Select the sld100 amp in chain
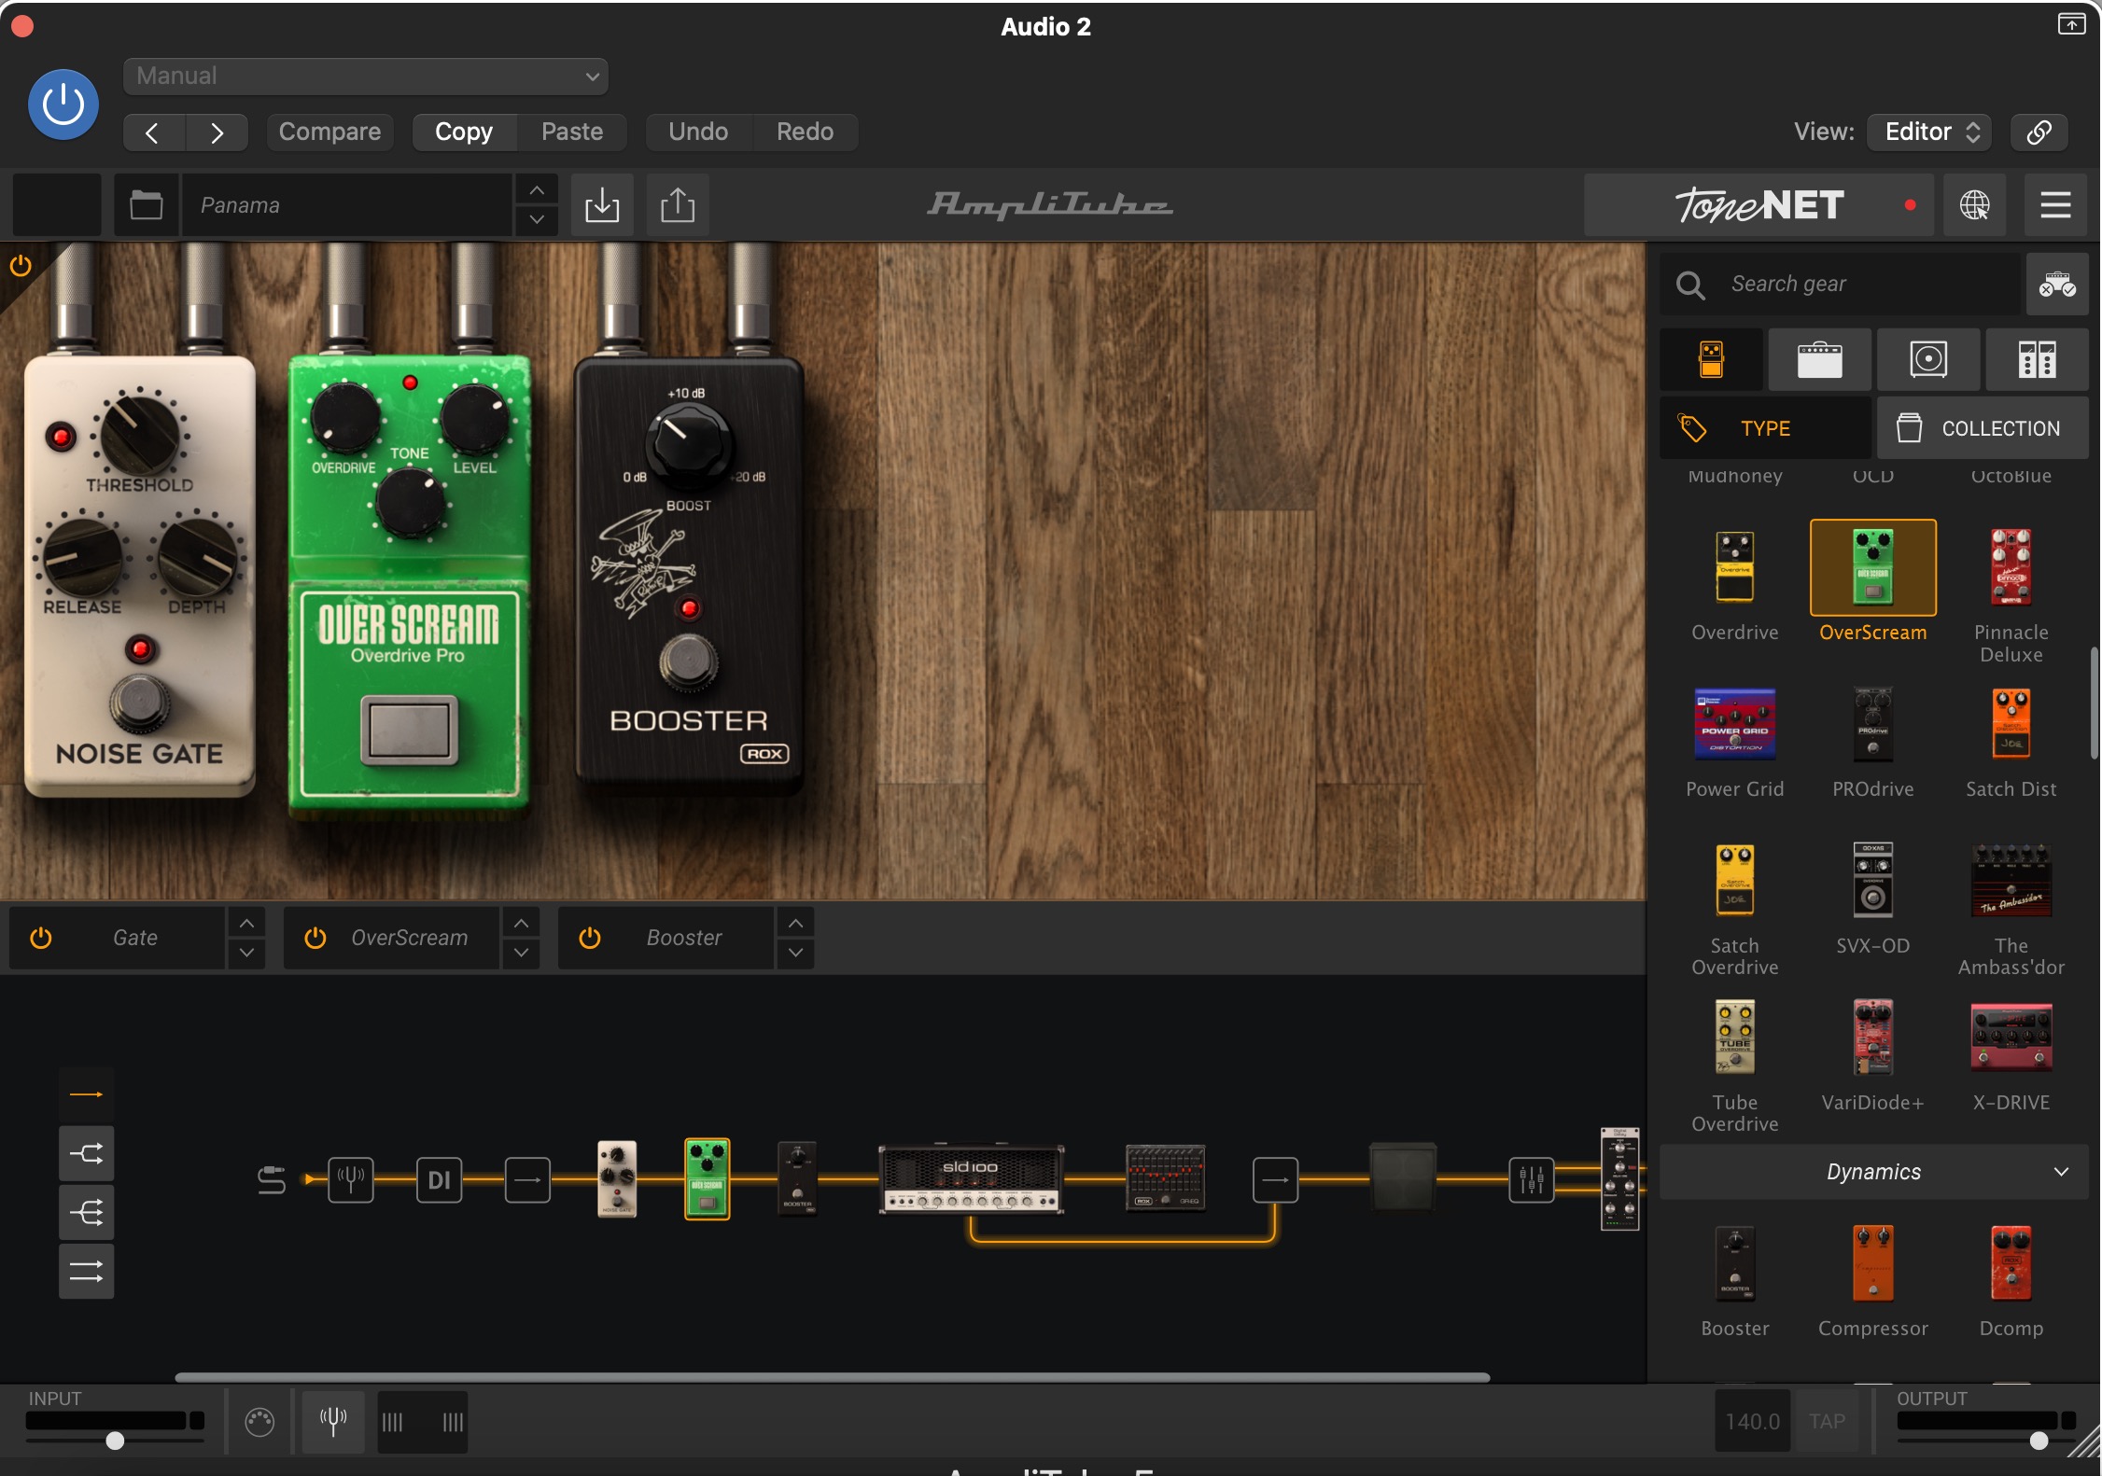This screenshot has height=1476, width=2102. 971,1179
